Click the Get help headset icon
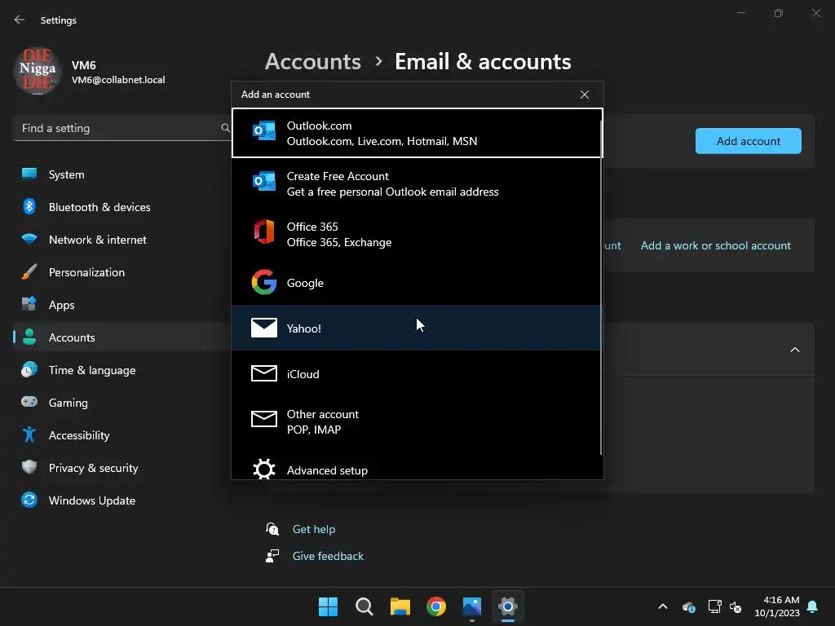The height and width of the screenshot is (626, 835). point(272,528)
